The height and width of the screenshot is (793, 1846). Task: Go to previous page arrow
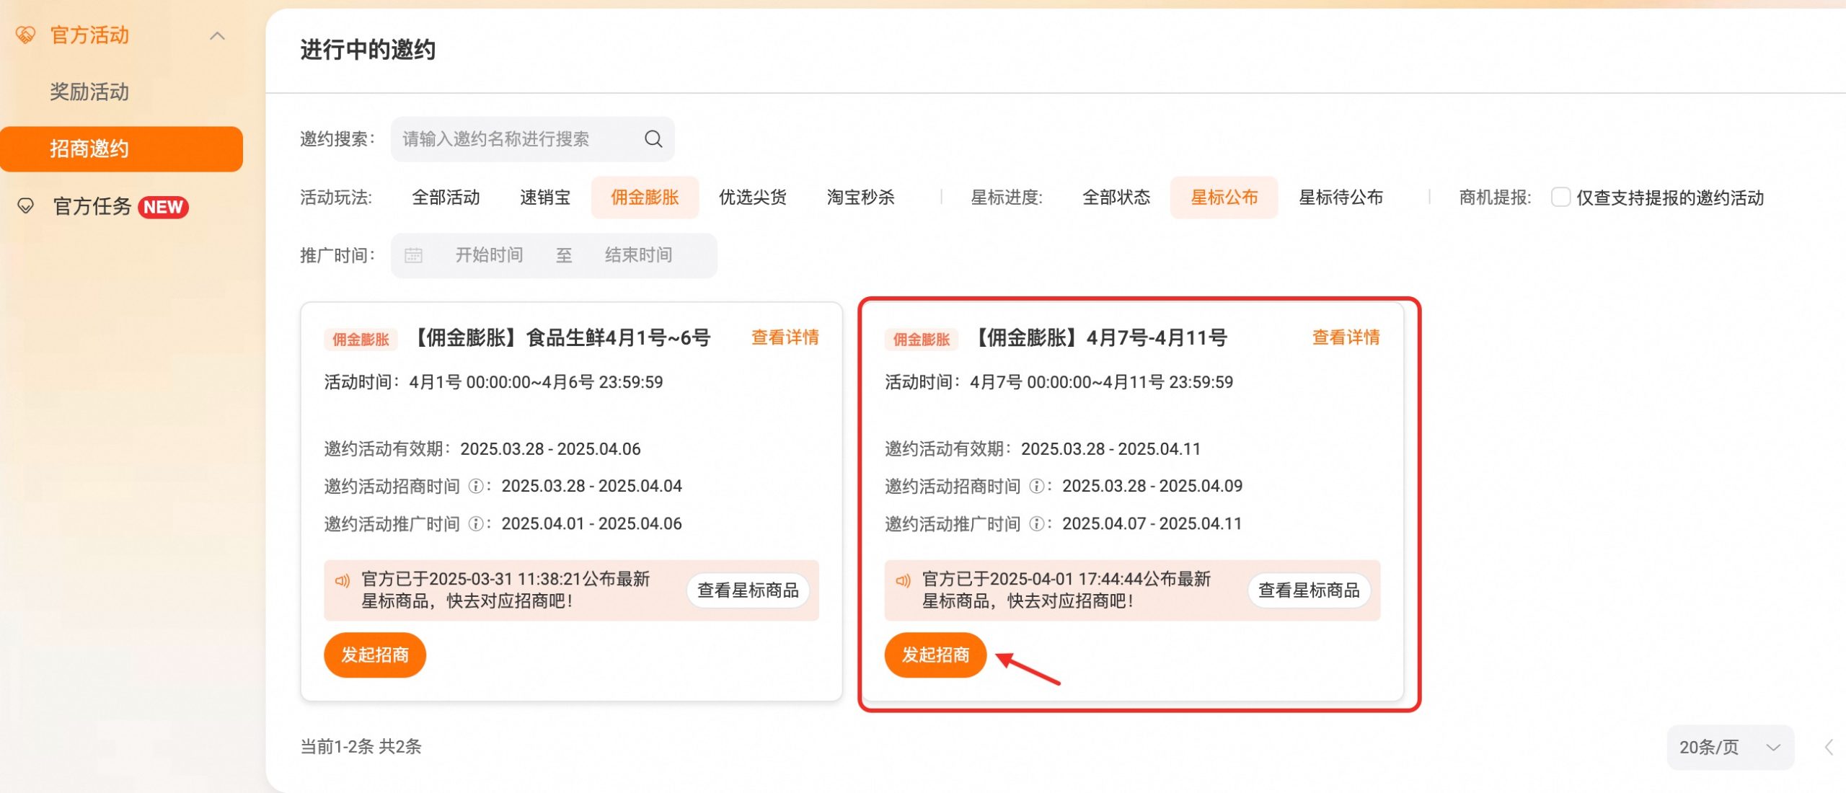point(1829,747)
